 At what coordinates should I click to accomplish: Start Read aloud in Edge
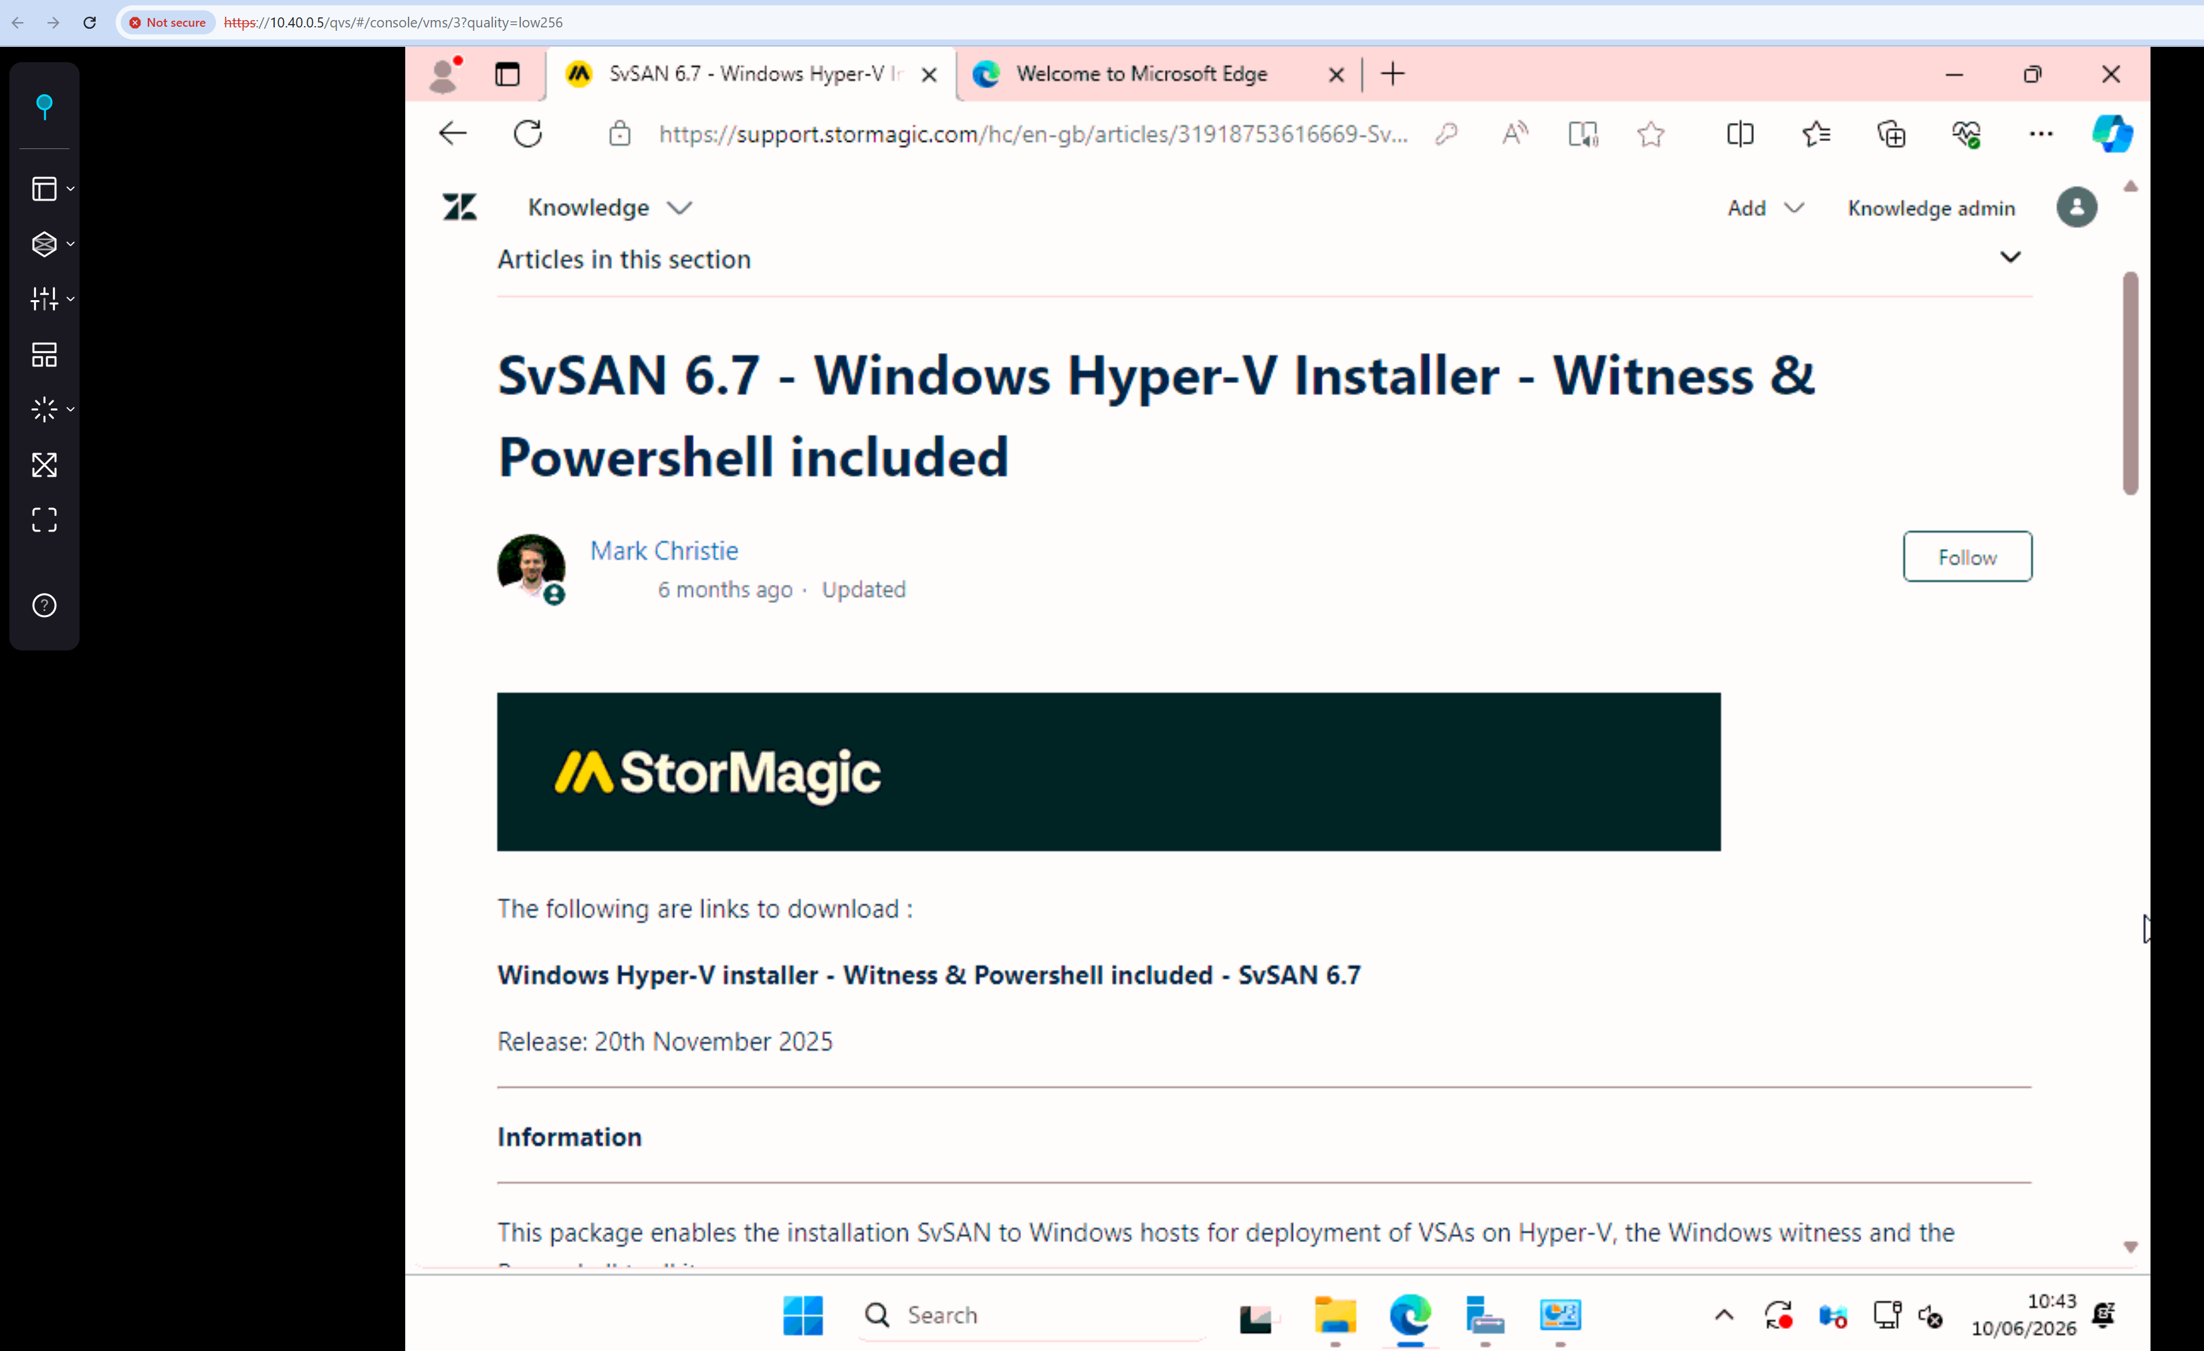coord(1515,134)
